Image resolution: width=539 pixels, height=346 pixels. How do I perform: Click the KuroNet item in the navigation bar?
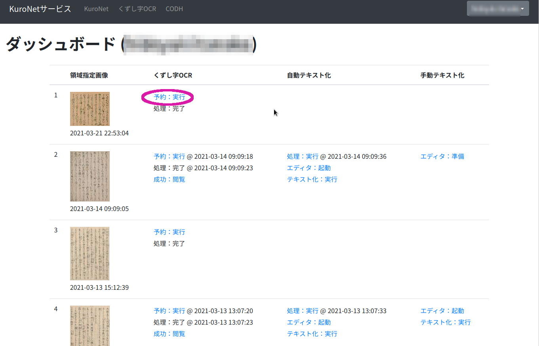click(x=96, y=9)
